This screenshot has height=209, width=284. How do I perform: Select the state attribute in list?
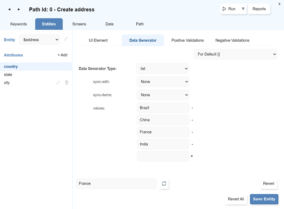coord(8,75)
